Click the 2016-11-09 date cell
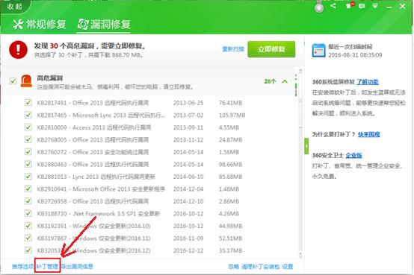Image resolution: width=414 pixels, height=275 pixels. 188,238
